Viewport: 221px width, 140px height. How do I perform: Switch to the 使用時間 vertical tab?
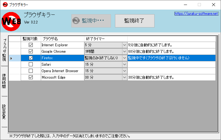4,81
